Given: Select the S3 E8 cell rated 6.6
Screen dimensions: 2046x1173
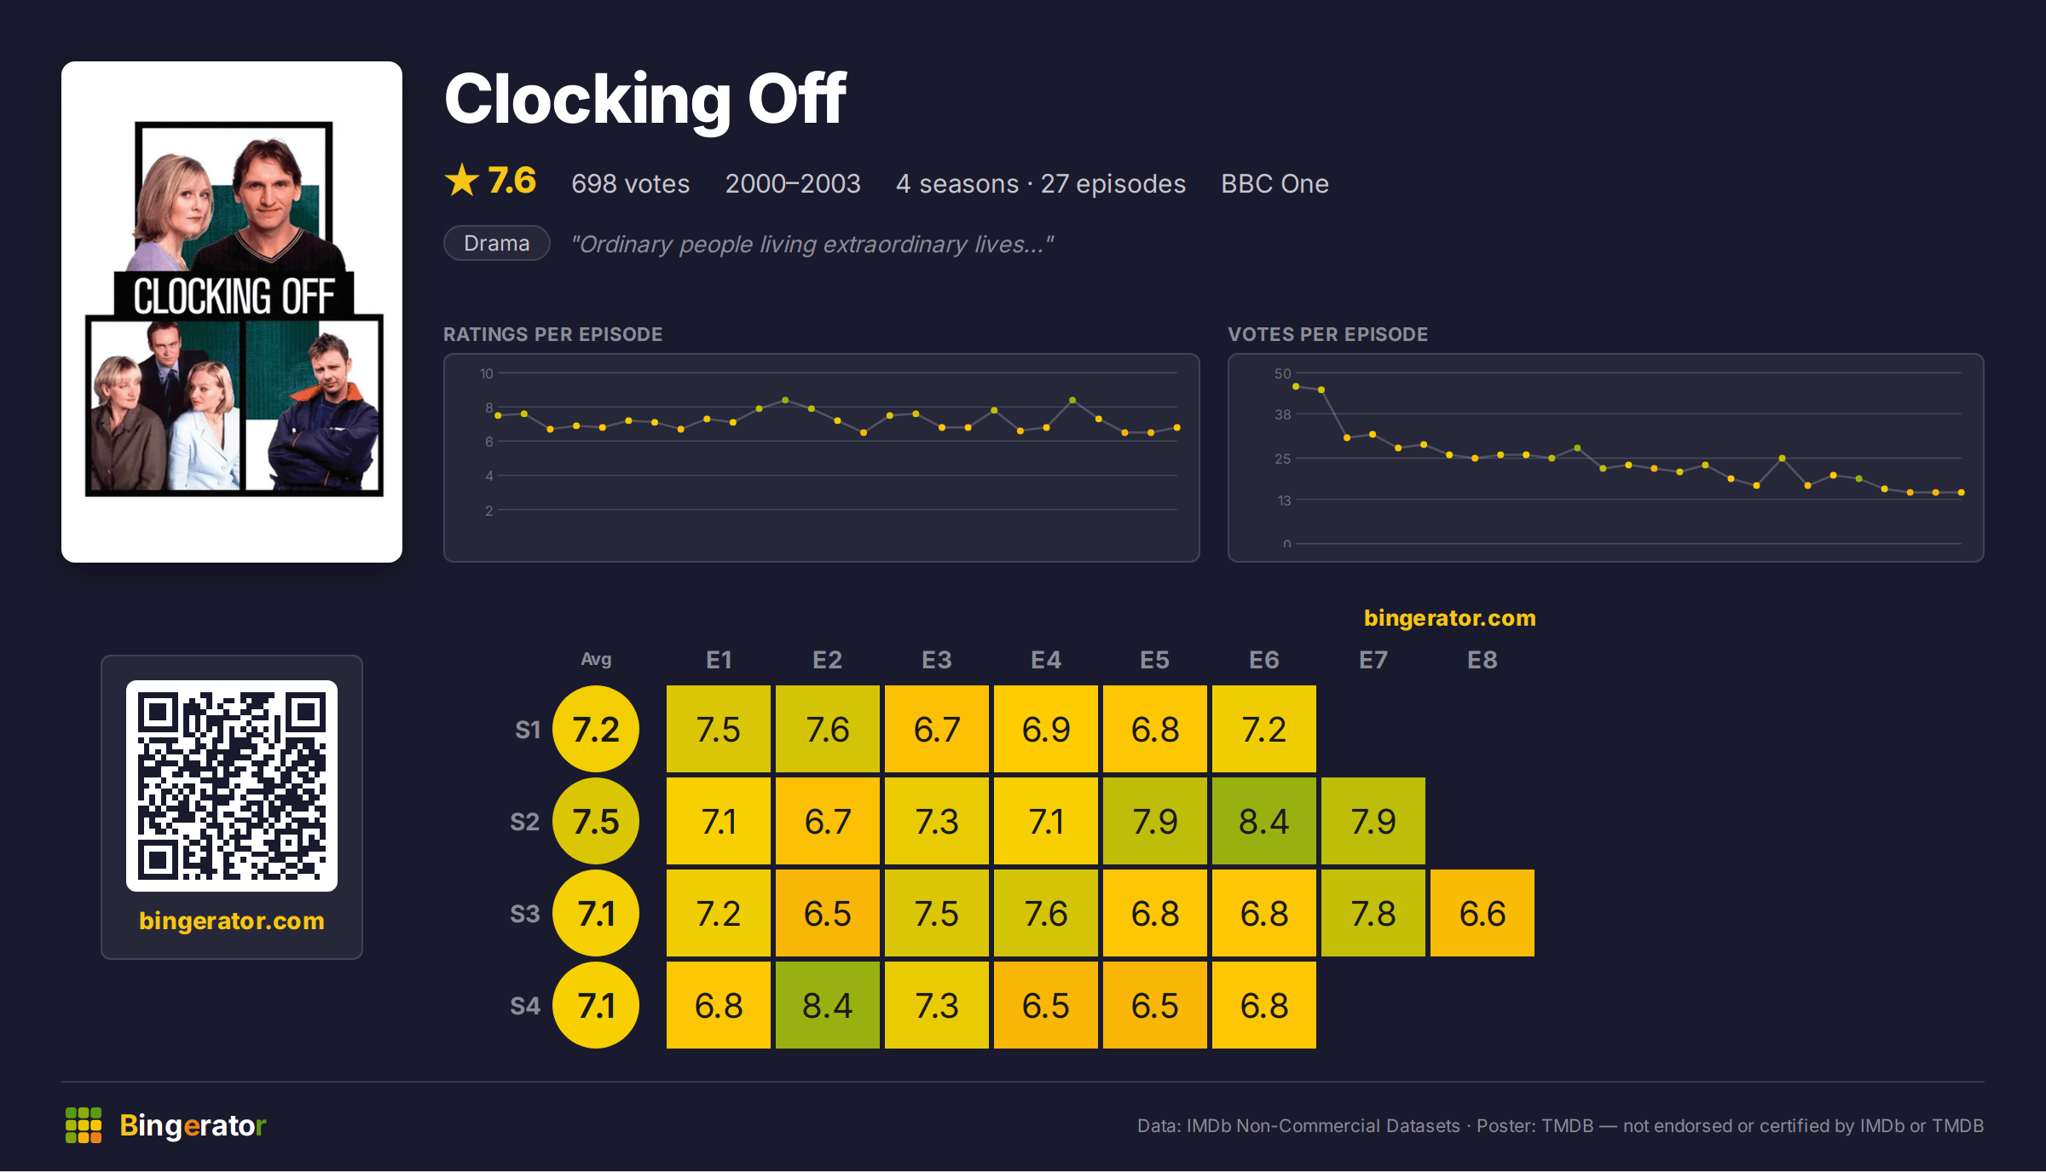Looking at the screenshot, I should pos(1482,913).
